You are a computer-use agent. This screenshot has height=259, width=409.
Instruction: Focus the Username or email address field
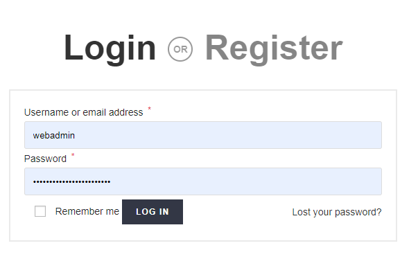(x=203, y=135)
